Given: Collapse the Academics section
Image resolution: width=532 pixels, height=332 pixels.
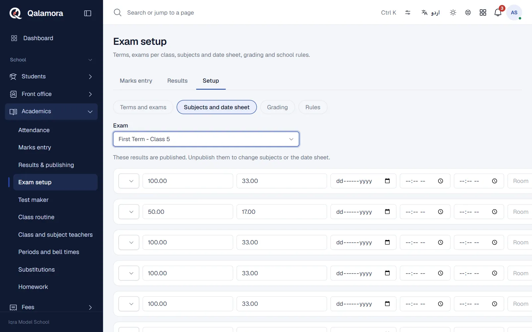Looking at the screenshot, I should click(x=51, y=112).
